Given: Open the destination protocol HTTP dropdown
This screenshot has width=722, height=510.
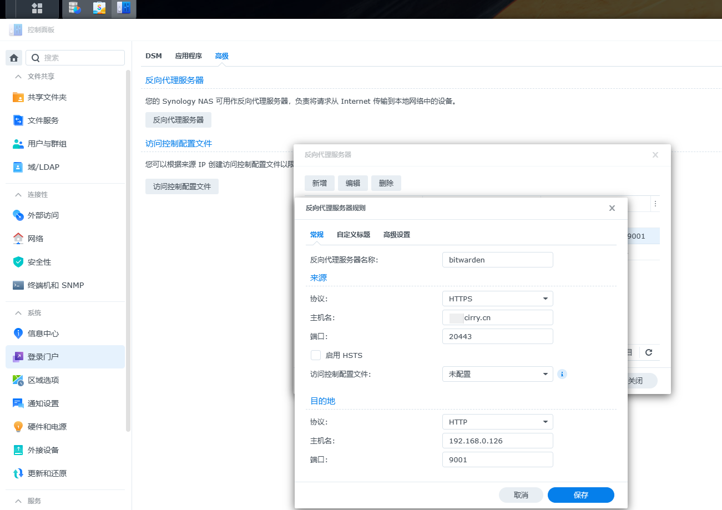Looking at the screenshot, I should [x=497, y=422].
